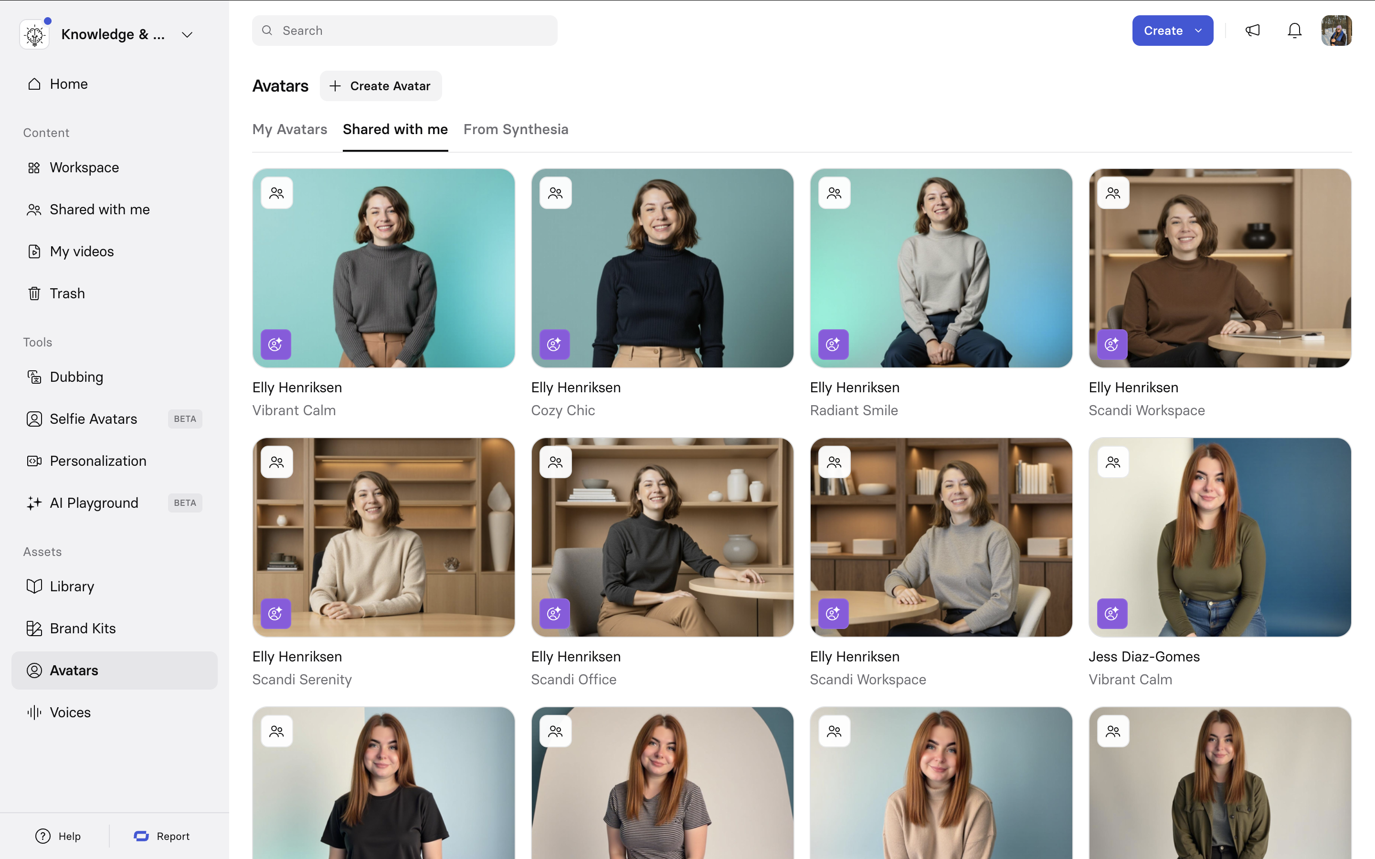Viewport: 1375px width, 859px height.
Task: Switch to the My Avatars tab
Action: (290, 129)
